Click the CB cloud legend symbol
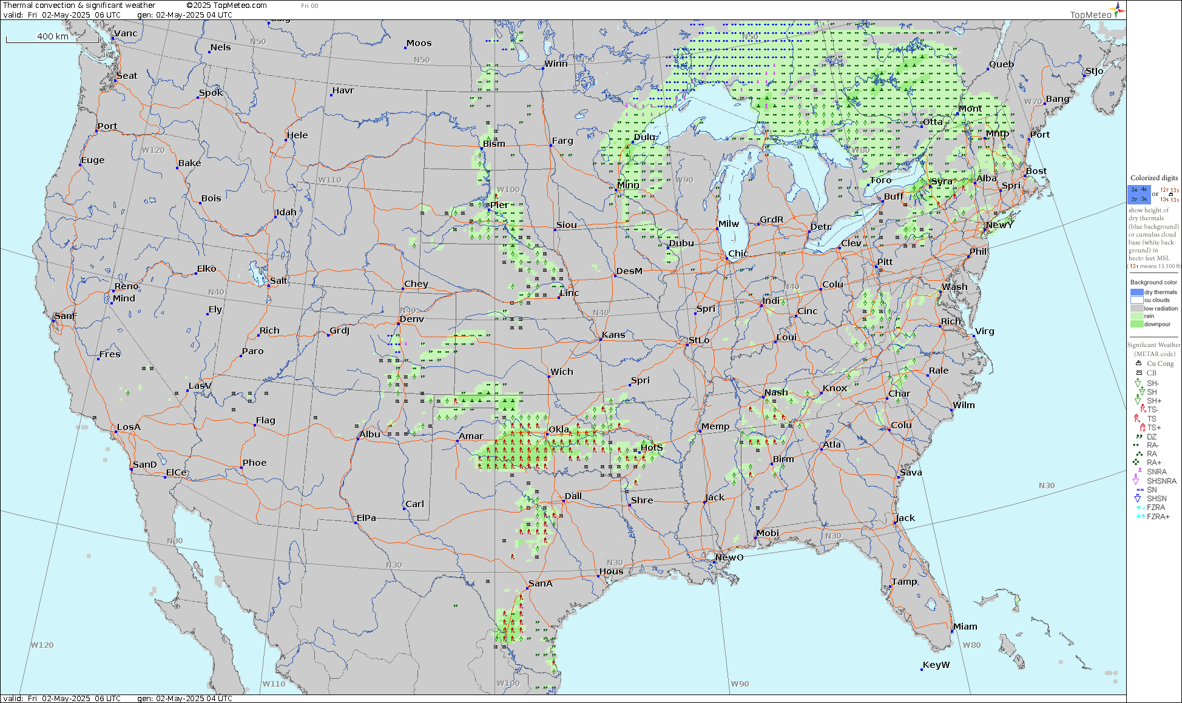The width and height of the screenshot is (1182, 703). [x=1138, y=372]
